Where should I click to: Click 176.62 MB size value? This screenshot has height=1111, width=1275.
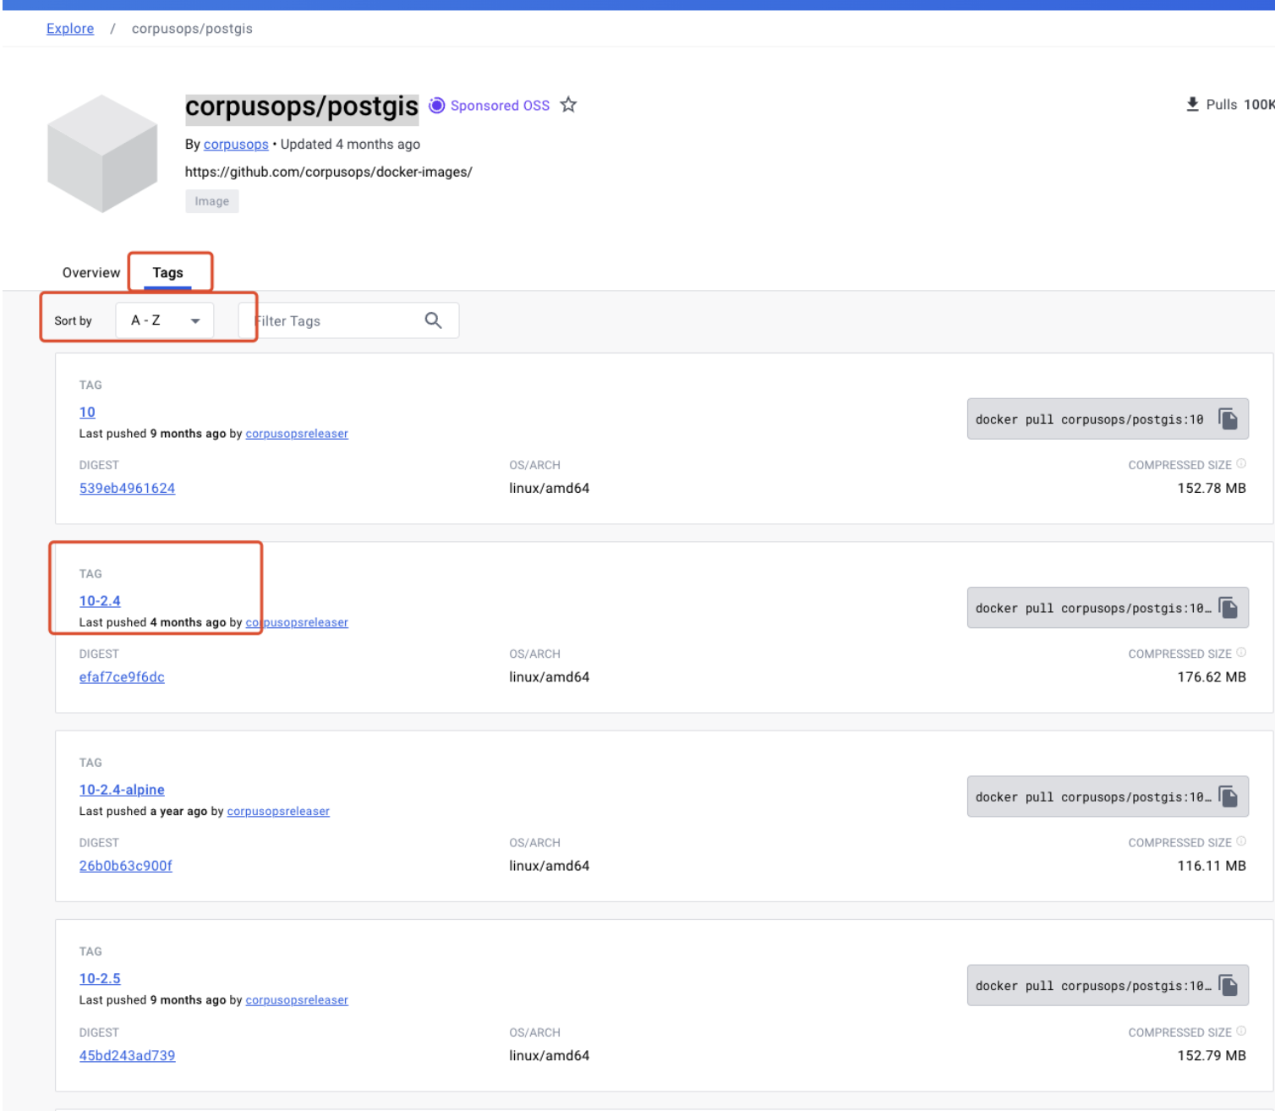(x=1212, y=676)
